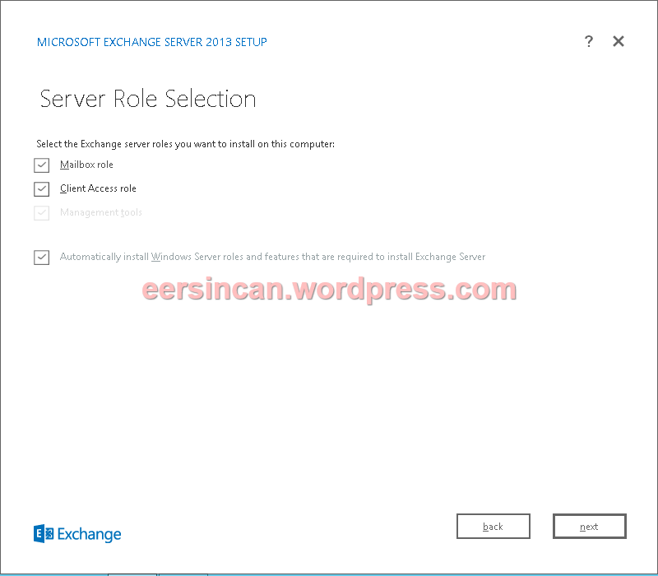This screenshot has height=576, width=658.
Task: Click the 'Server Role Selection' heading
Action: (x=148, y=100)
